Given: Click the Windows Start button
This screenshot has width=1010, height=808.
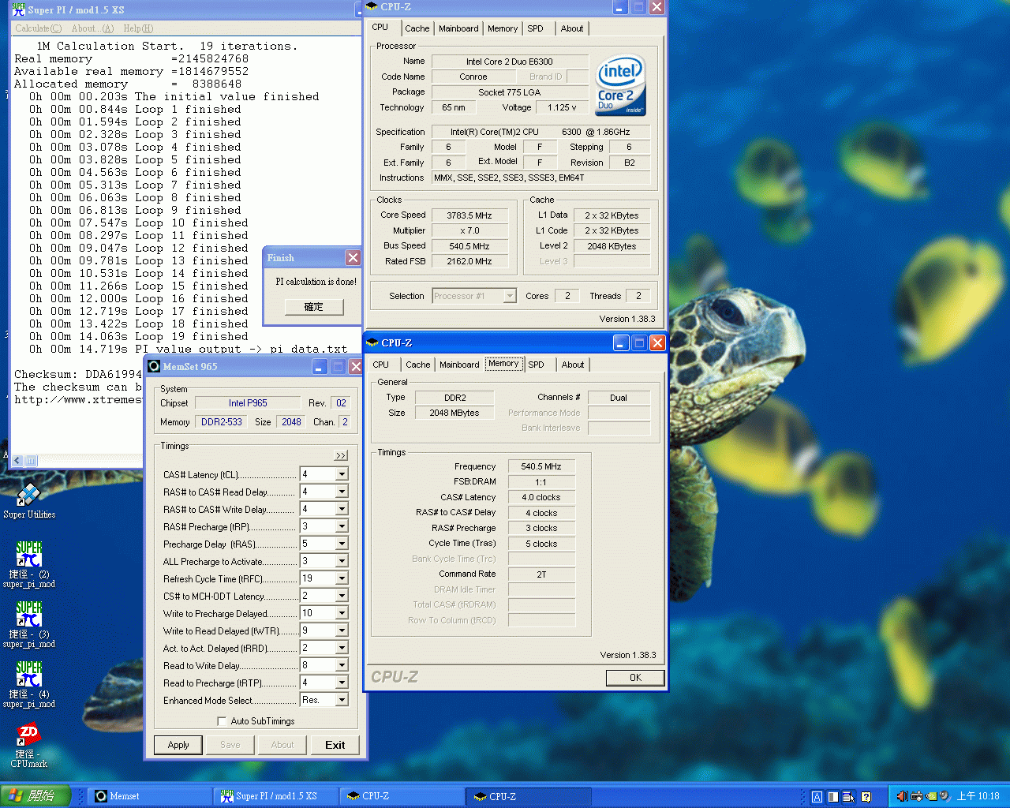Looking at the screenshot, I should click(36, 796).
